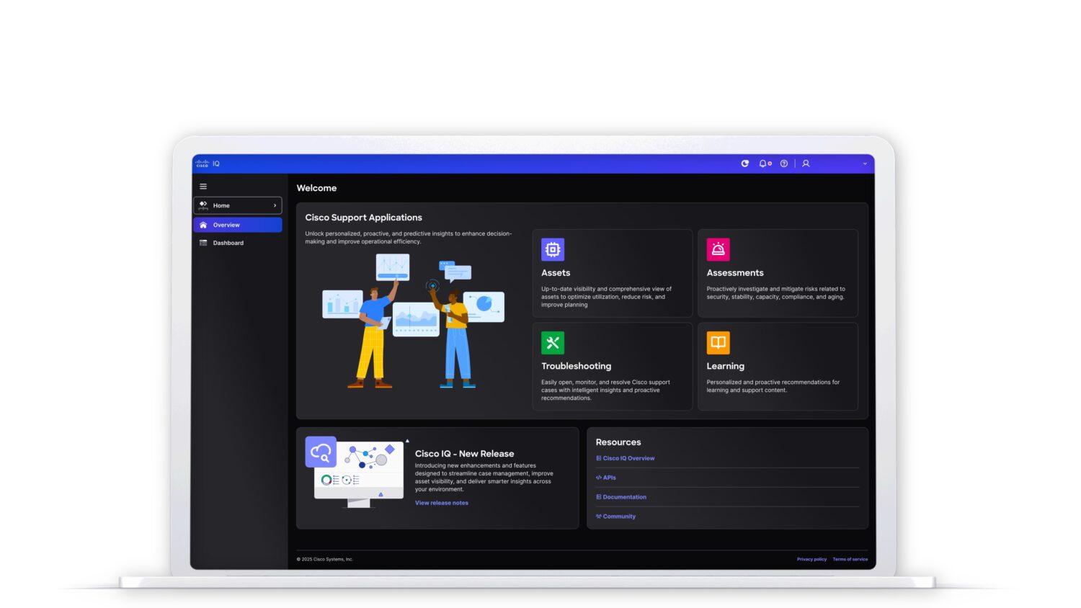Toggle the sidebar with the hamburger icon

point(203,186)
